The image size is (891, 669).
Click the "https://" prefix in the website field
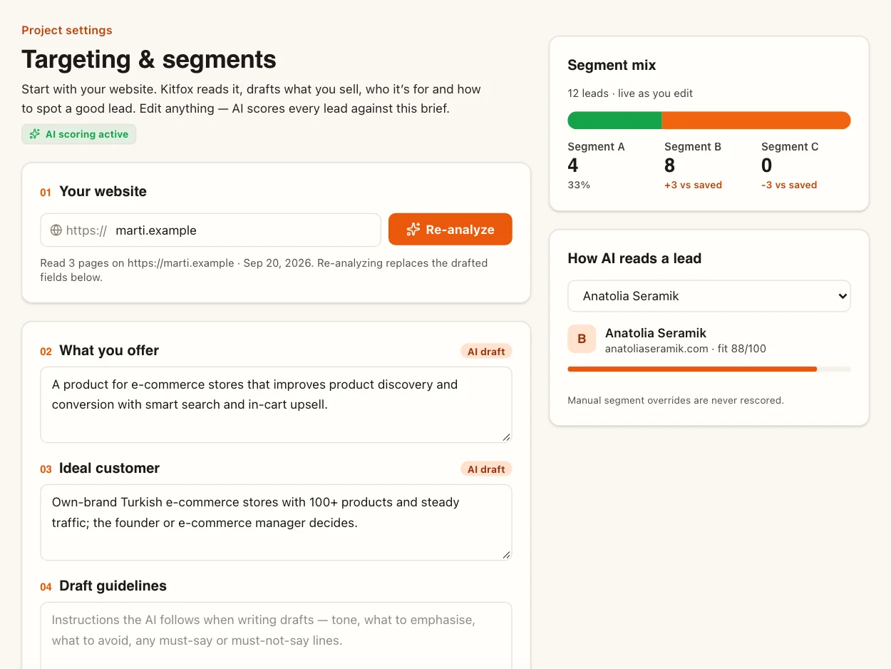click(x=86, y=230)
